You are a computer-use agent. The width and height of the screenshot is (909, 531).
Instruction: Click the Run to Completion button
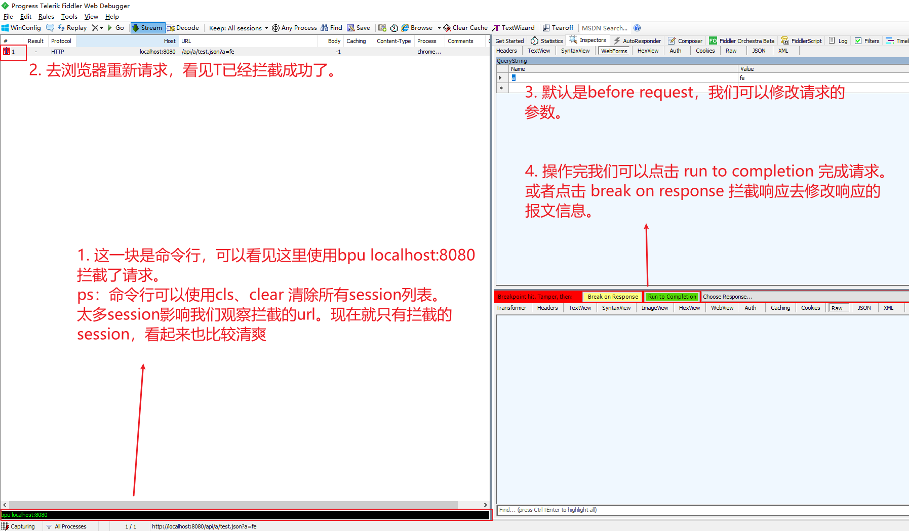click(x=672, y=297)
